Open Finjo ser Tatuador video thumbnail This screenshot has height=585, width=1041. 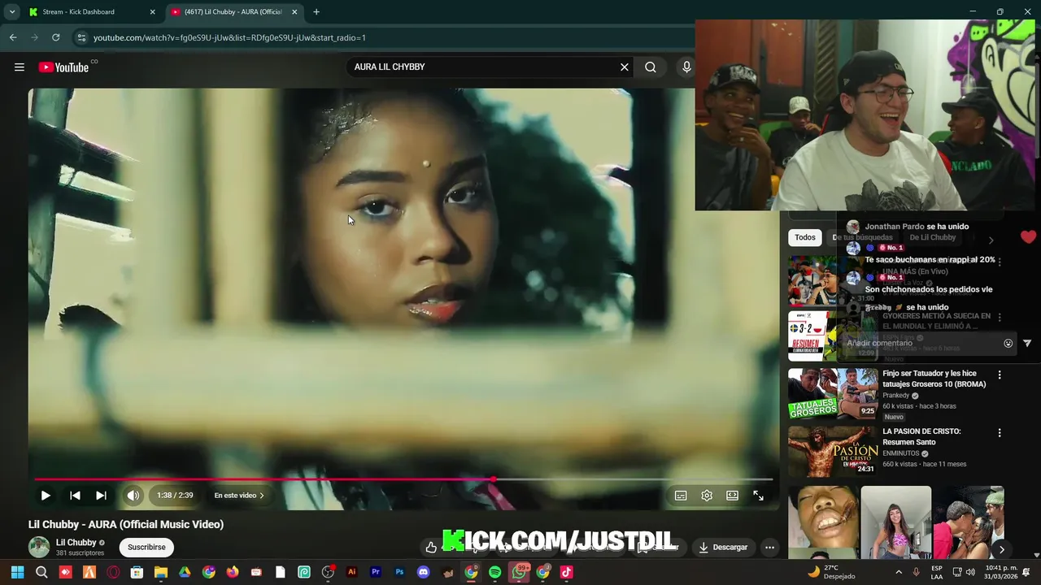click(x=833, y=393)
